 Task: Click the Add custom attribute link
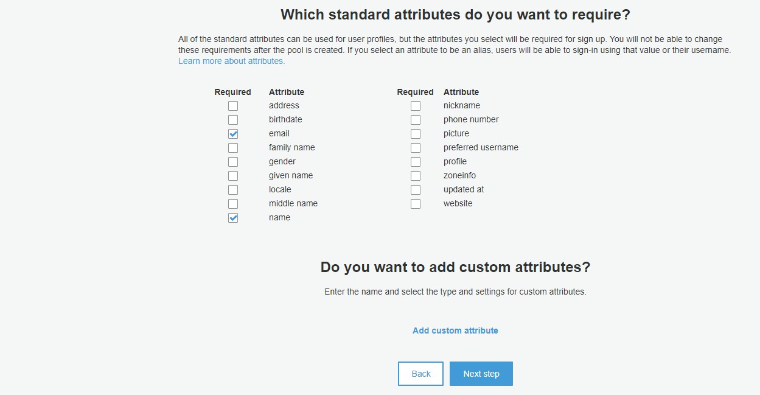tap(455, 330)
